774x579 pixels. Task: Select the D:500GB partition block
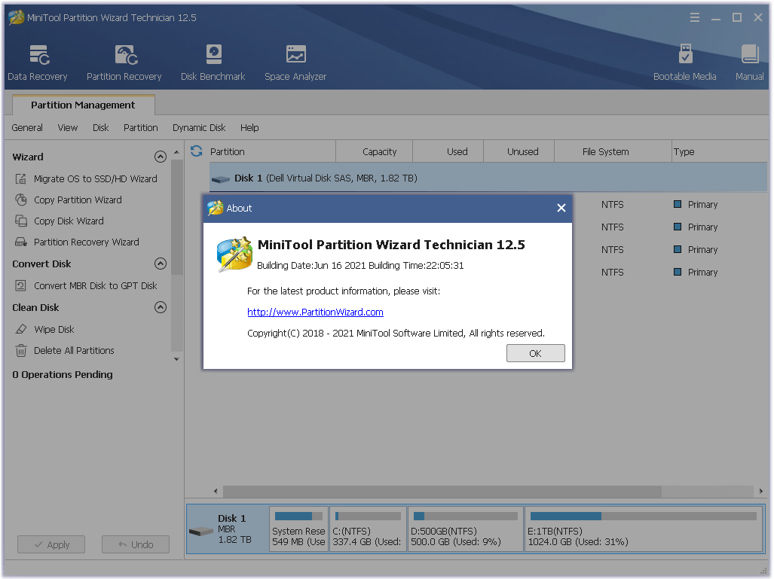tap(465, 529)
